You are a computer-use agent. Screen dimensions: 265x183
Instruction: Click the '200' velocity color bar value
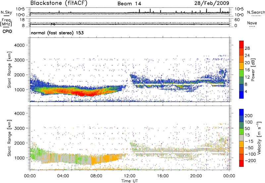(x=249, y=116)
